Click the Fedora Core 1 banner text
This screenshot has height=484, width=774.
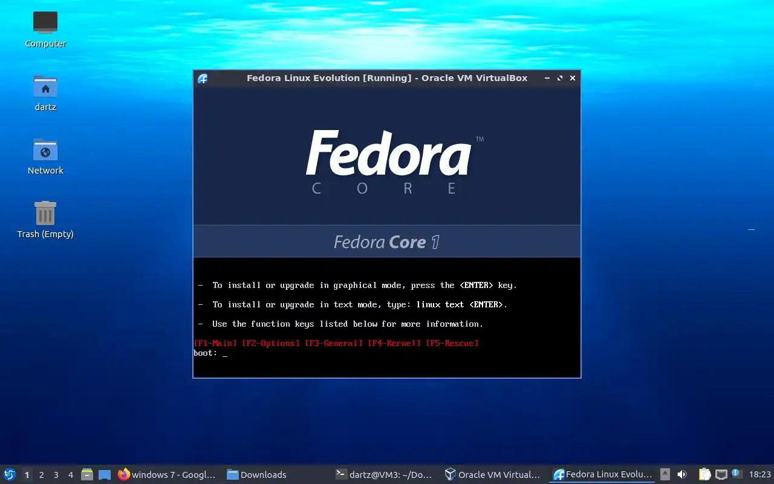386,242
